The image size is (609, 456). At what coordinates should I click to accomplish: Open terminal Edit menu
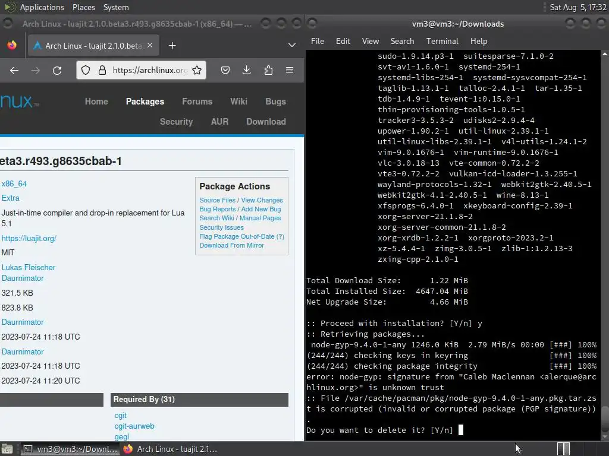(x=343, y=41)
